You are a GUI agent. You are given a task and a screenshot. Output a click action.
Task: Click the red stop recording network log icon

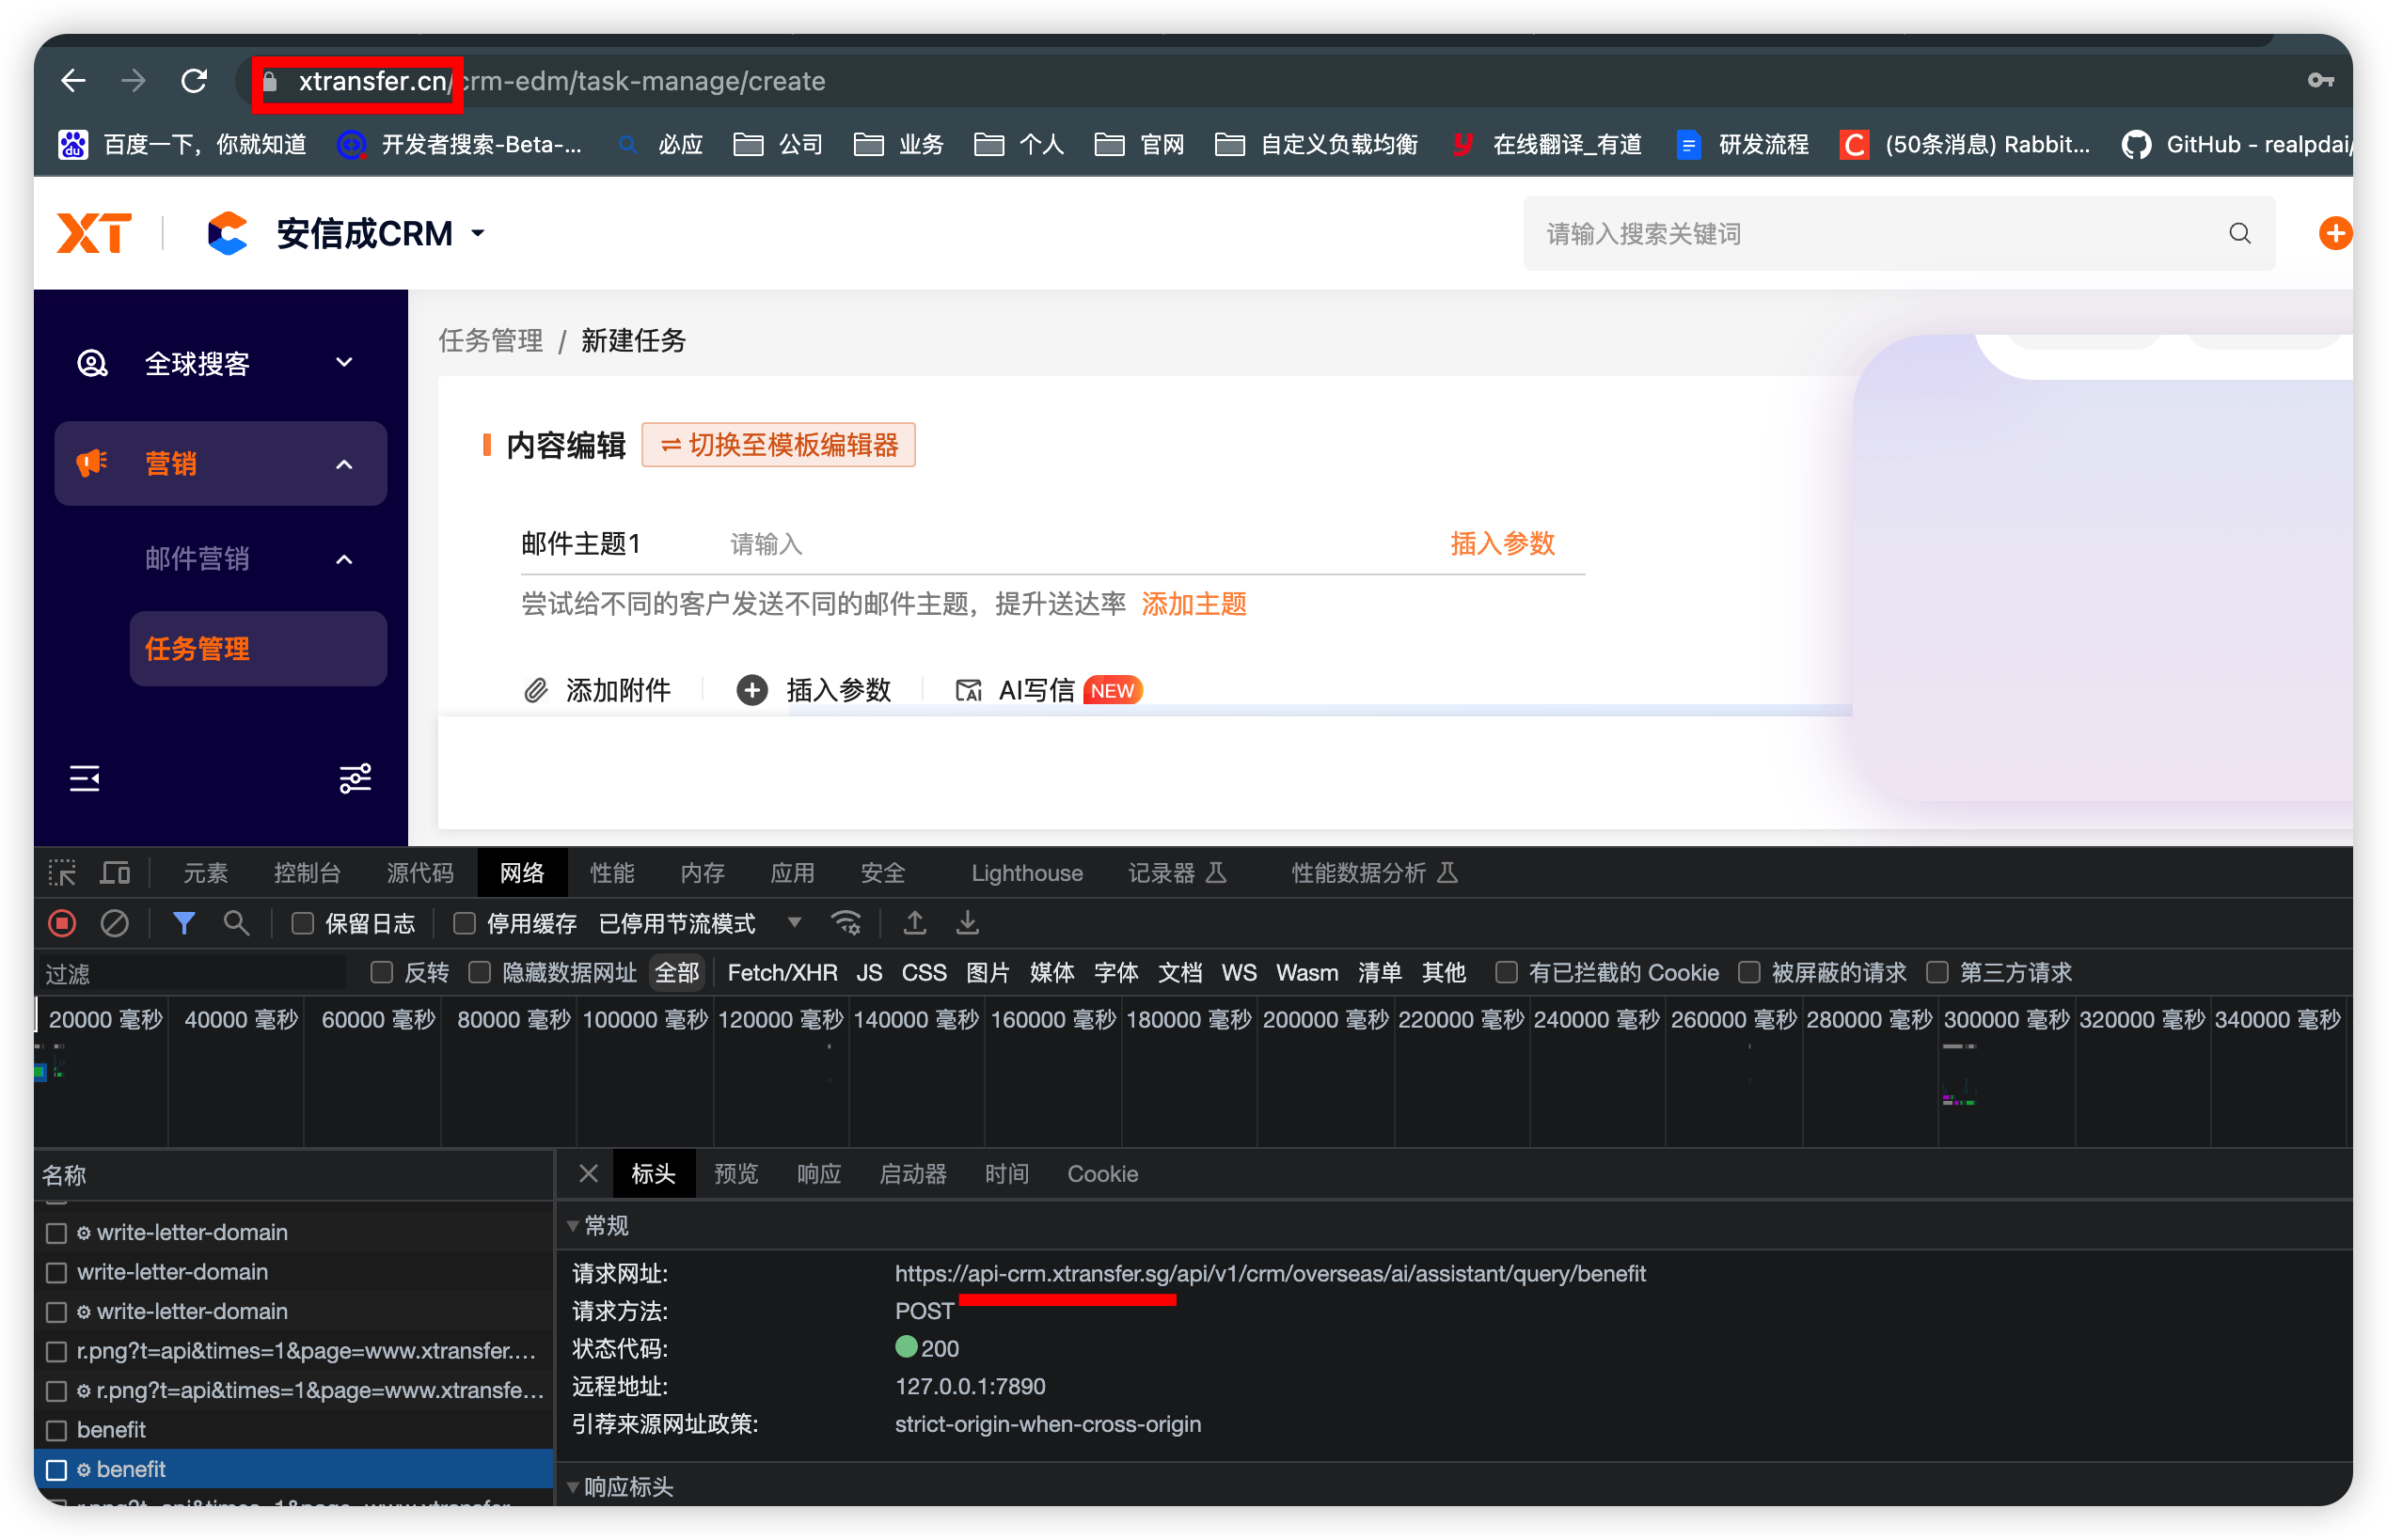pos(62,923)
